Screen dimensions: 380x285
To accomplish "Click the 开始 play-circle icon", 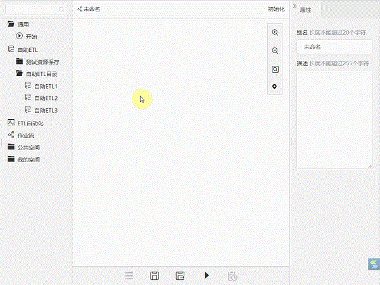I will pos(20,36).
